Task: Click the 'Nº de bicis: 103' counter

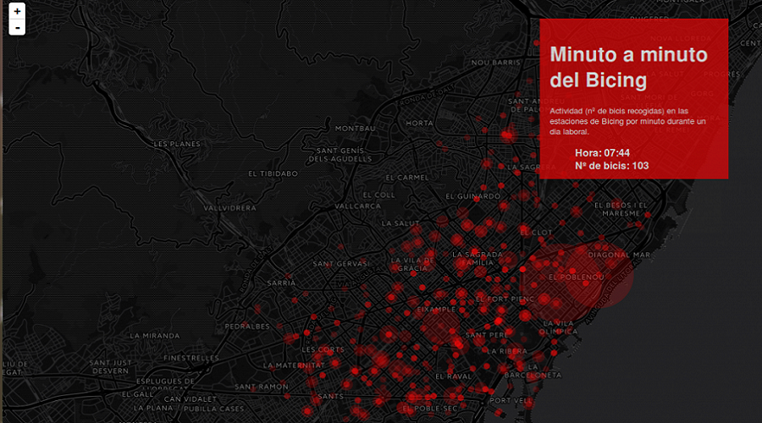Action: click(612, 166)
